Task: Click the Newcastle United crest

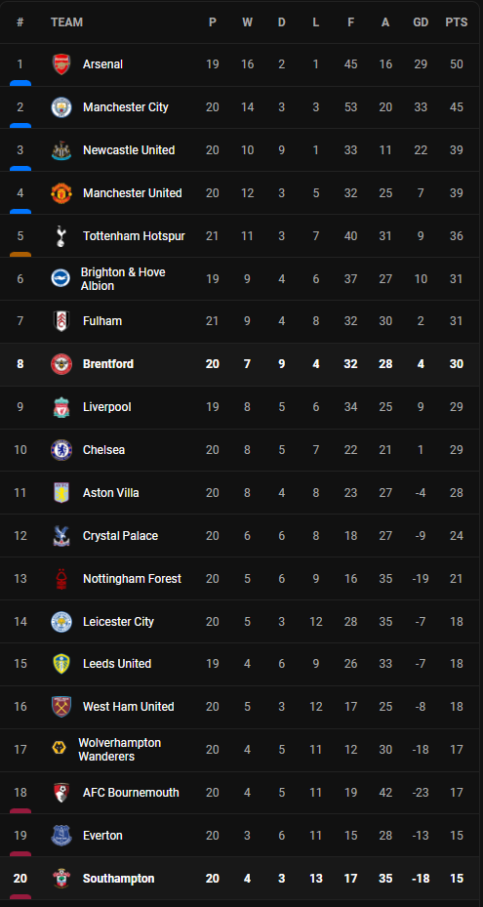Action: [x=60, y=150]
